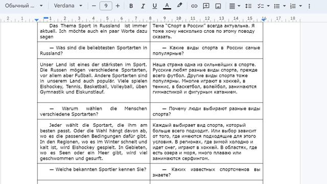Expand the alignment options arrow
Screen dimensions: 327x184
[x=239, y=6]
